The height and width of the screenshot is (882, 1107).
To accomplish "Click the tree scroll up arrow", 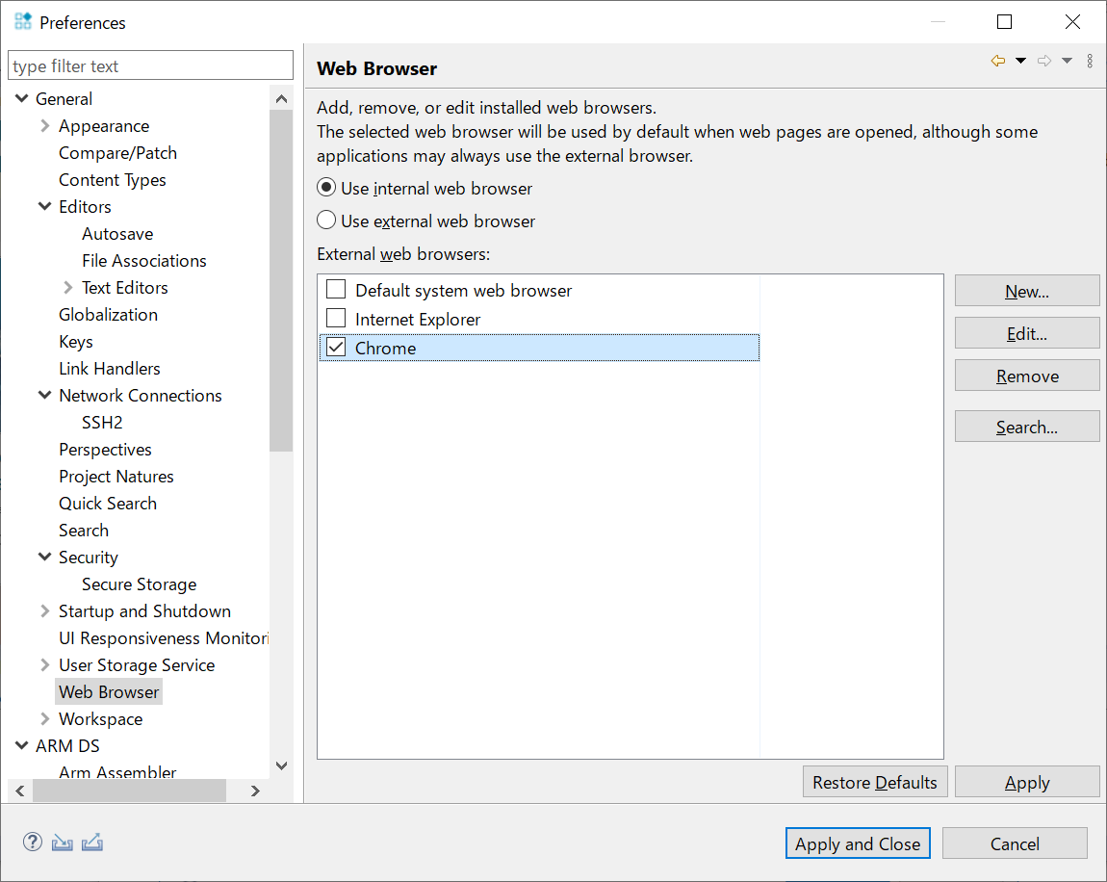I will click(x=281, y=99).
